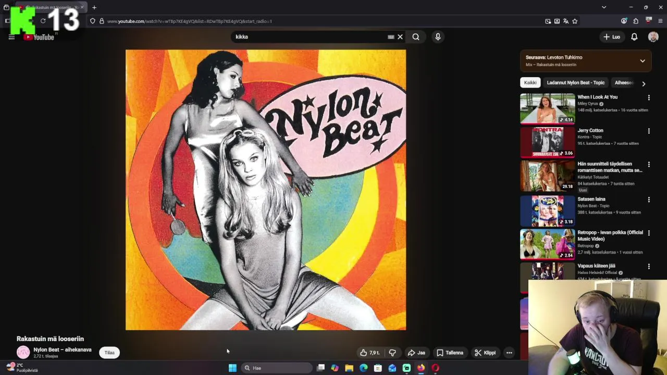Show more filter chips with right arrow
Viewport: 667px width, 375px height.
pos(644,83)
